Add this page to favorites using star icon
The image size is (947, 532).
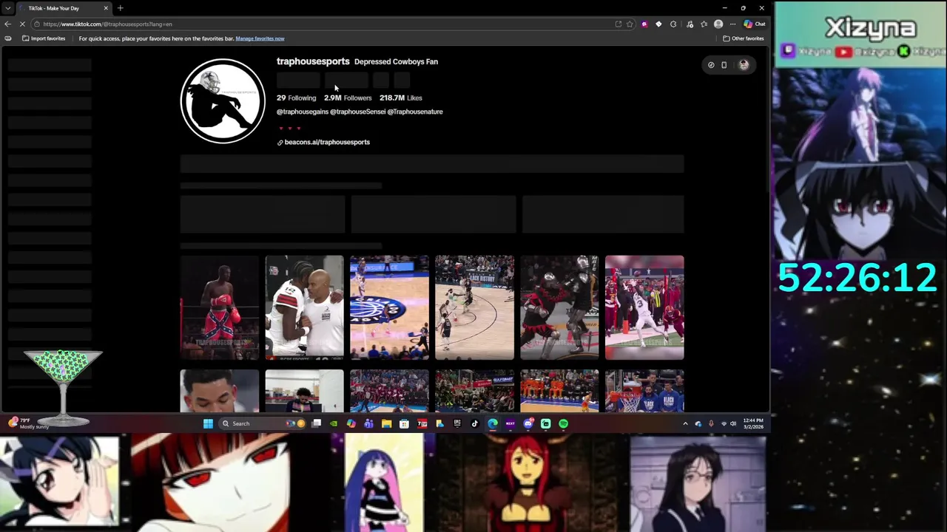tap(630, 24)
